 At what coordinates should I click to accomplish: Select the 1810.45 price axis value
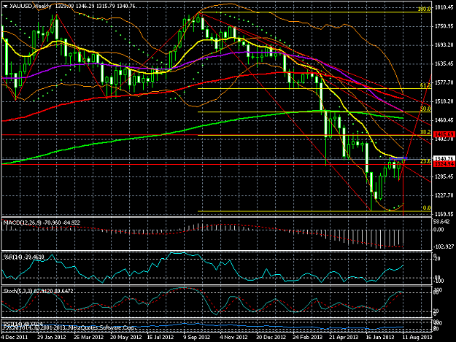coord(444,7)
